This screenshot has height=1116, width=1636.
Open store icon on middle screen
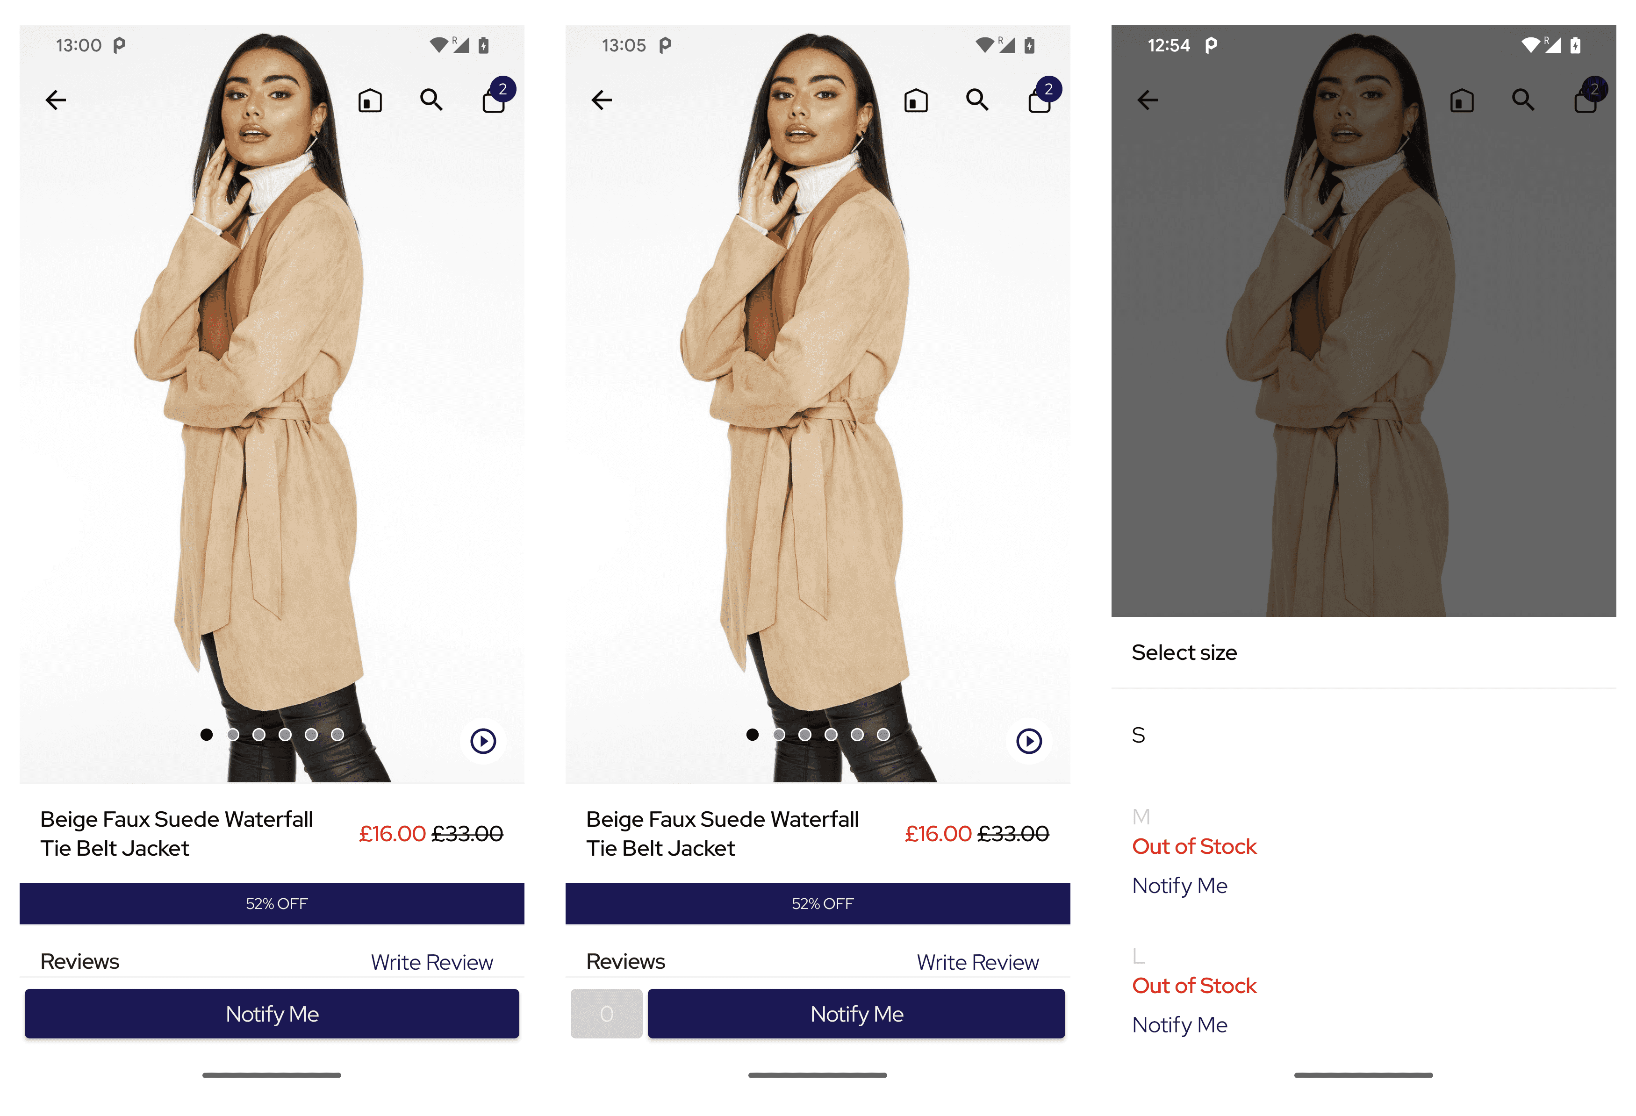pos(916,100)
